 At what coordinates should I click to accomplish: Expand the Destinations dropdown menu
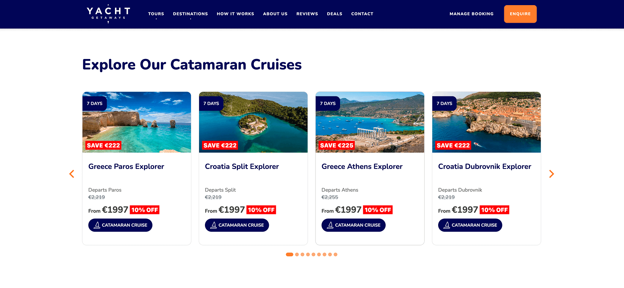pos(190,14)
